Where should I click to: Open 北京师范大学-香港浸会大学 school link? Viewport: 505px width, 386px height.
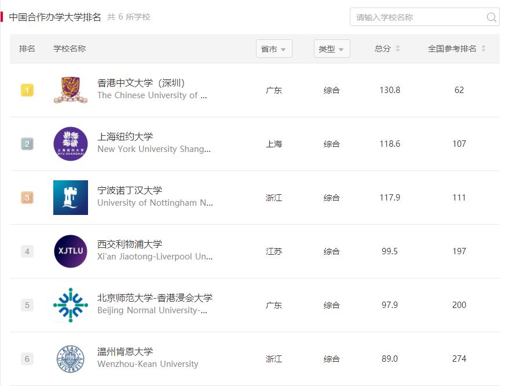155,298
